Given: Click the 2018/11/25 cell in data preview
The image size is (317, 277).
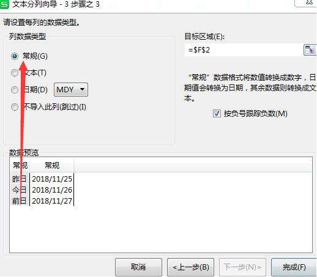Looking at the screenshot, I should point(52,179).
